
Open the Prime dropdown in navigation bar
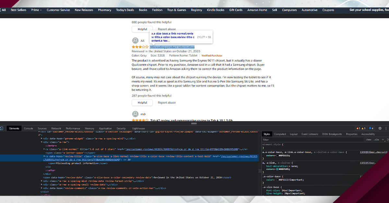(x=36, y=10)
